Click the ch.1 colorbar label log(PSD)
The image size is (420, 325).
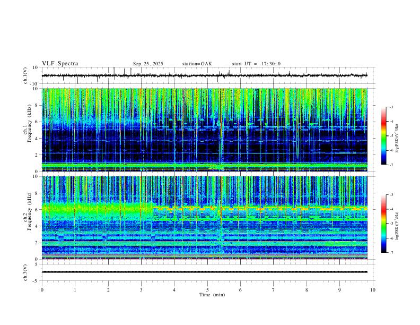click(x=397, y=138)
